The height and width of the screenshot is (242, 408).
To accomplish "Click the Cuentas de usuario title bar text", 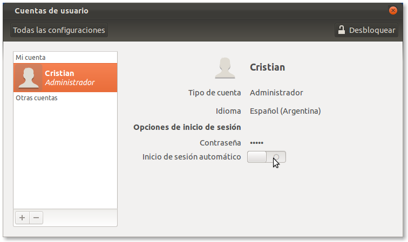I will point(52,11).
